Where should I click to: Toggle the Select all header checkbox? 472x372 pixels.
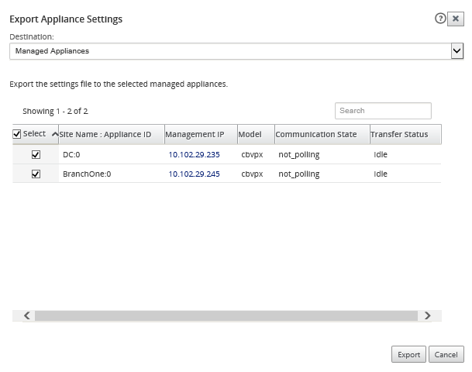point(17,134)
